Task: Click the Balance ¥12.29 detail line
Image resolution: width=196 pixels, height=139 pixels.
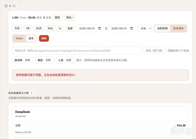Action: coord(23,132)
